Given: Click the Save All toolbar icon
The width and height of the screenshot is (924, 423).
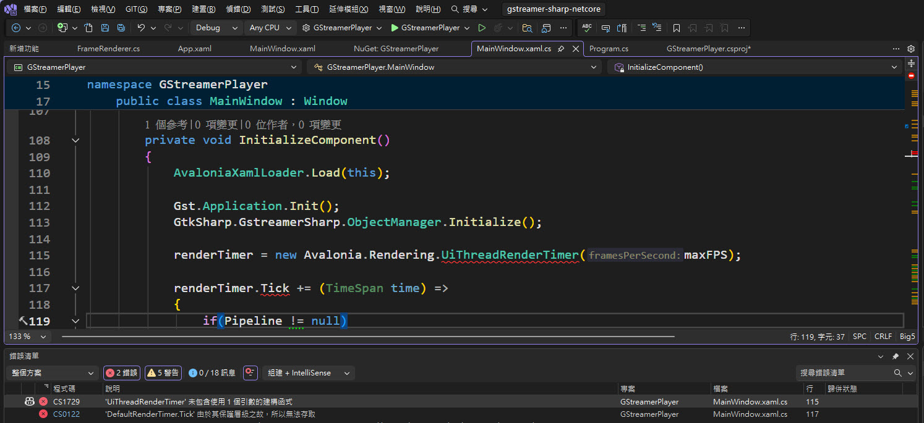Looking at the screenshot, I should pos(121,28).
